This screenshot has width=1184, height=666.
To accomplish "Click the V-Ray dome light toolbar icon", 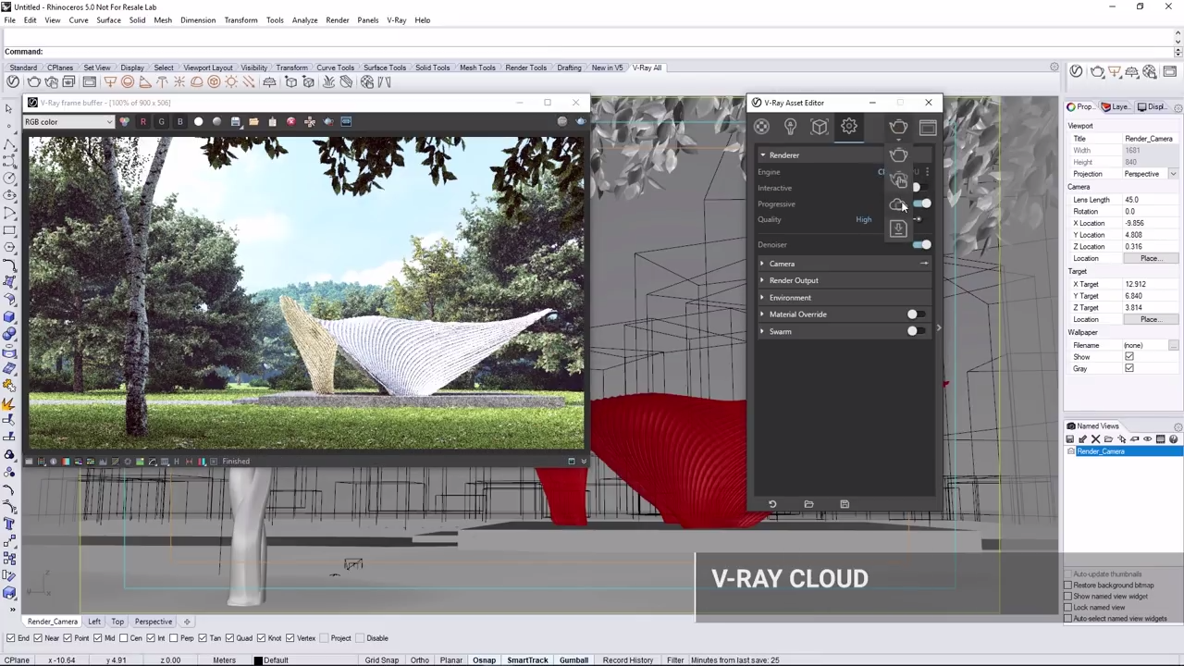I will click(x=197, y=82).
